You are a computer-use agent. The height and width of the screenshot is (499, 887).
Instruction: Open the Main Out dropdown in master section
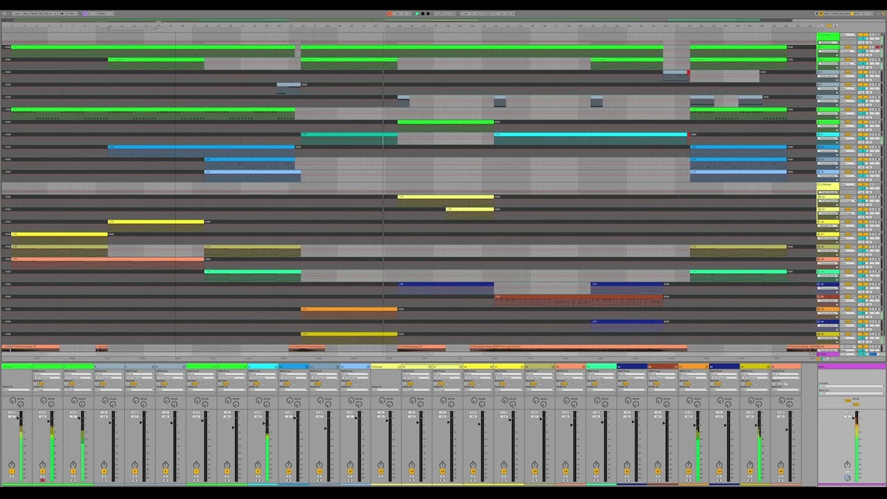(852, 393)
